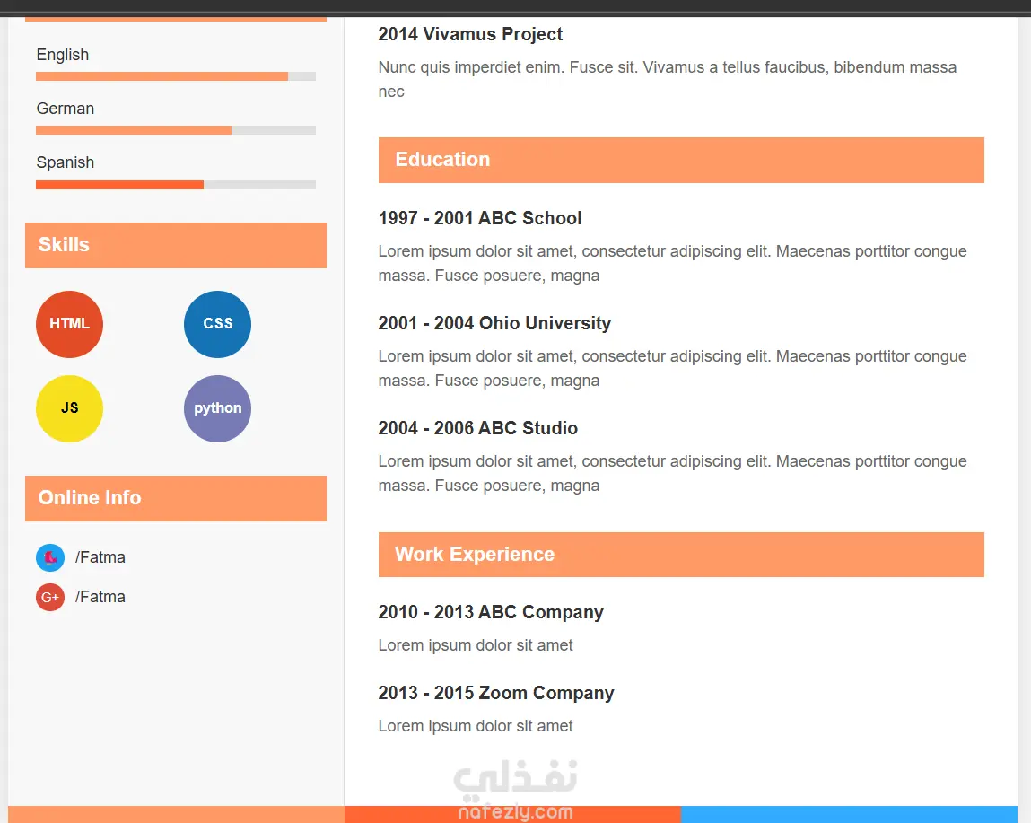Select the Online Info sidebar header
This screenshot has height=823, width=1031.
point(175,498)
